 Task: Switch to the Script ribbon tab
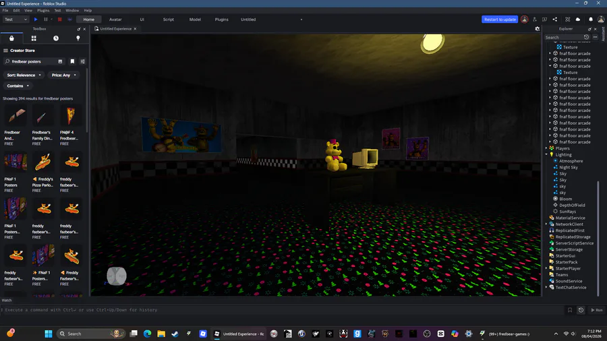coord(169,20)
